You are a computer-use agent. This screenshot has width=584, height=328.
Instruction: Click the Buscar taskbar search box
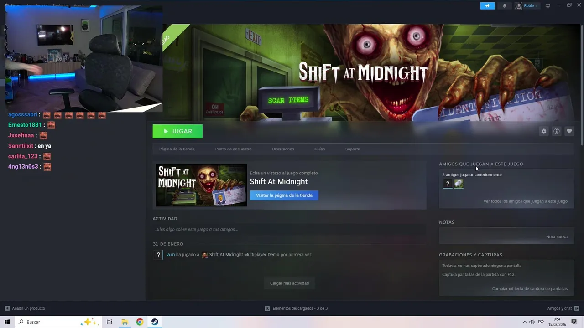pyautogui.click(x=58, y=322)
